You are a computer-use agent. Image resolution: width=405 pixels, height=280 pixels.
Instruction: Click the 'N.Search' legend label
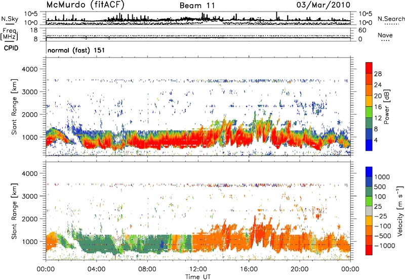391,19
